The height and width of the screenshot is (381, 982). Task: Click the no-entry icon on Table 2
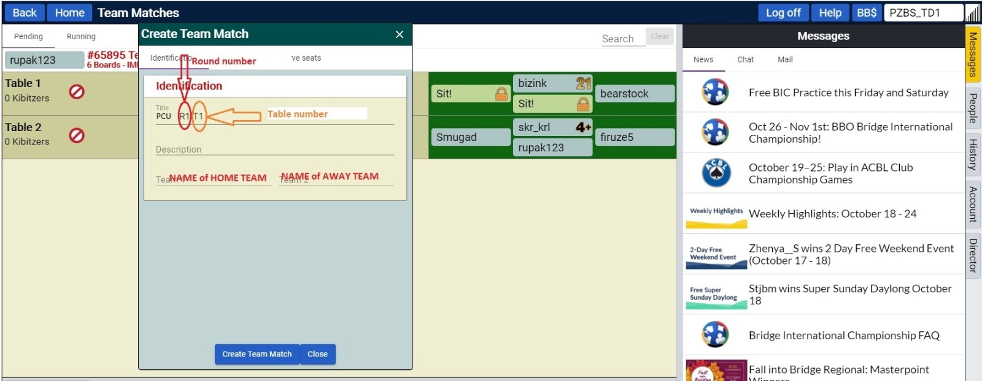[77, 135]
